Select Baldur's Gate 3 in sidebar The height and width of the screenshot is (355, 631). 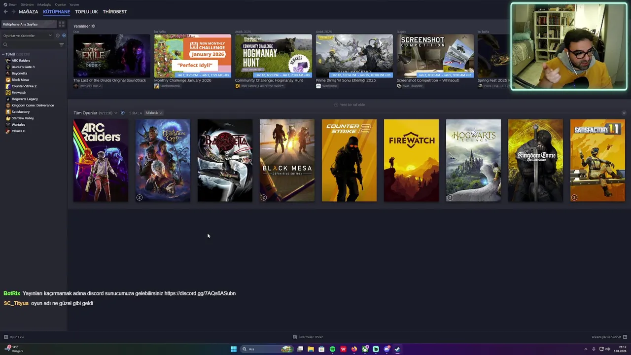click(23, 67)
